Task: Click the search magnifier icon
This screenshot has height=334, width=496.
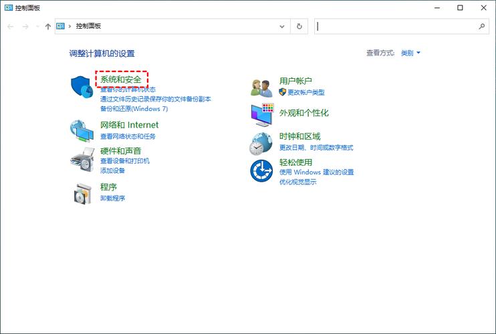Action: pyautogui.click(x=482, y=27)
